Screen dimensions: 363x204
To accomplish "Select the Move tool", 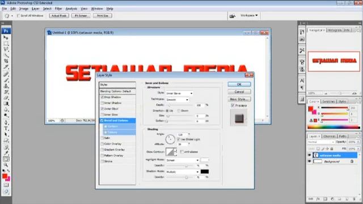I will click(6, 37).
